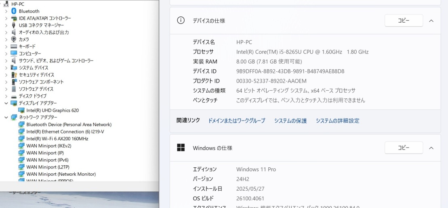Click the カメラ device icon

click(14, 40)
